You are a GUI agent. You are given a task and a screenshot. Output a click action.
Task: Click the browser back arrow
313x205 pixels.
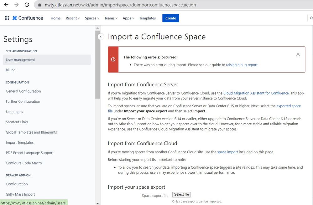pyautogui.click(x=6, y=5)
